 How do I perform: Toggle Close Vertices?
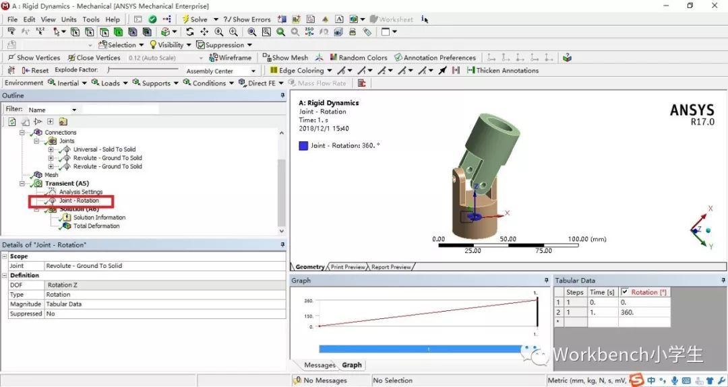pyautogui.click(x=94, y=57)
